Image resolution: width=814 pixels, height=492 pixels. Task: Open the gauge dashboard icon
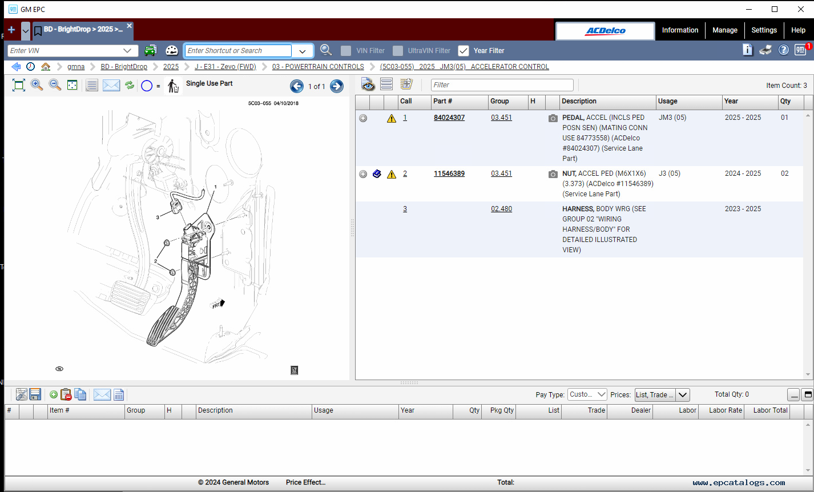pos(172,50)
